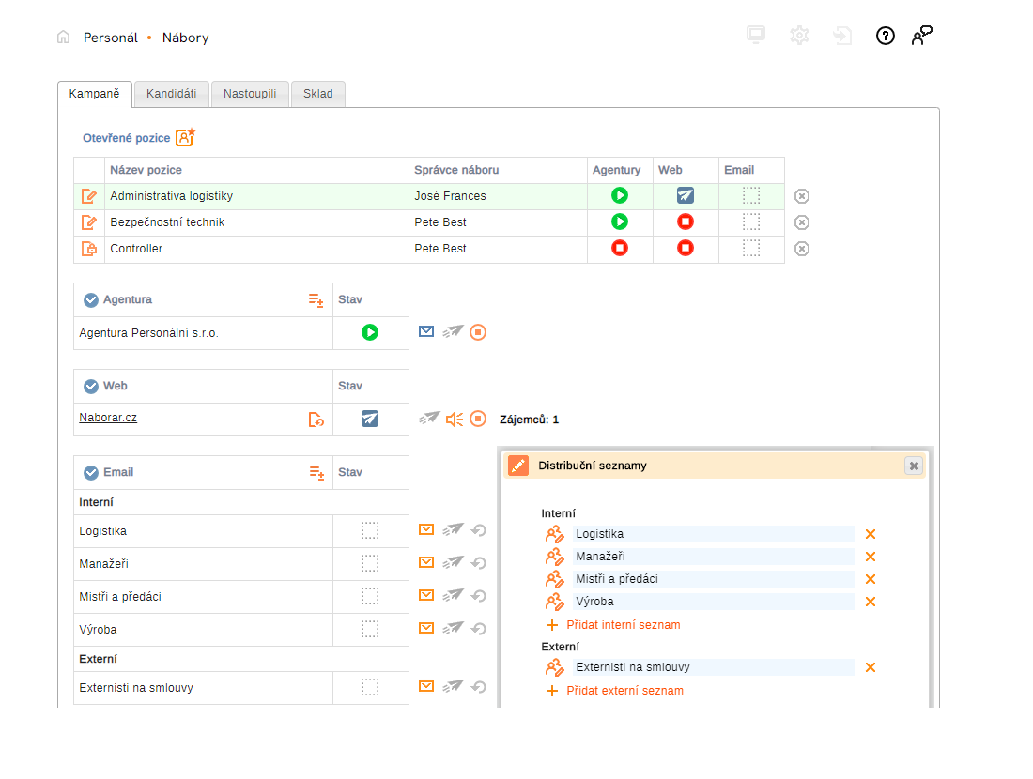
Task: Click the red stop icon for Controller Agentury
Action: click(620, 248)
